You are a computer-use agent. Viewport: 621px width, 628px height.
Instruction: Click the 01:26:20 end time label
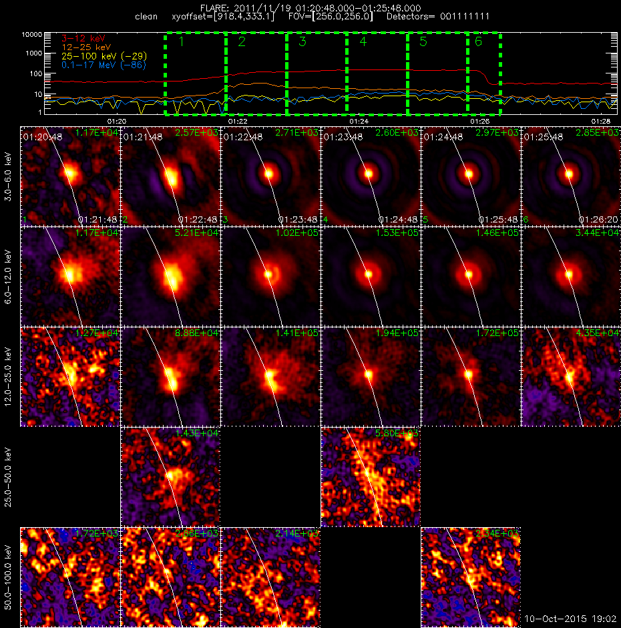pos(598,220)
